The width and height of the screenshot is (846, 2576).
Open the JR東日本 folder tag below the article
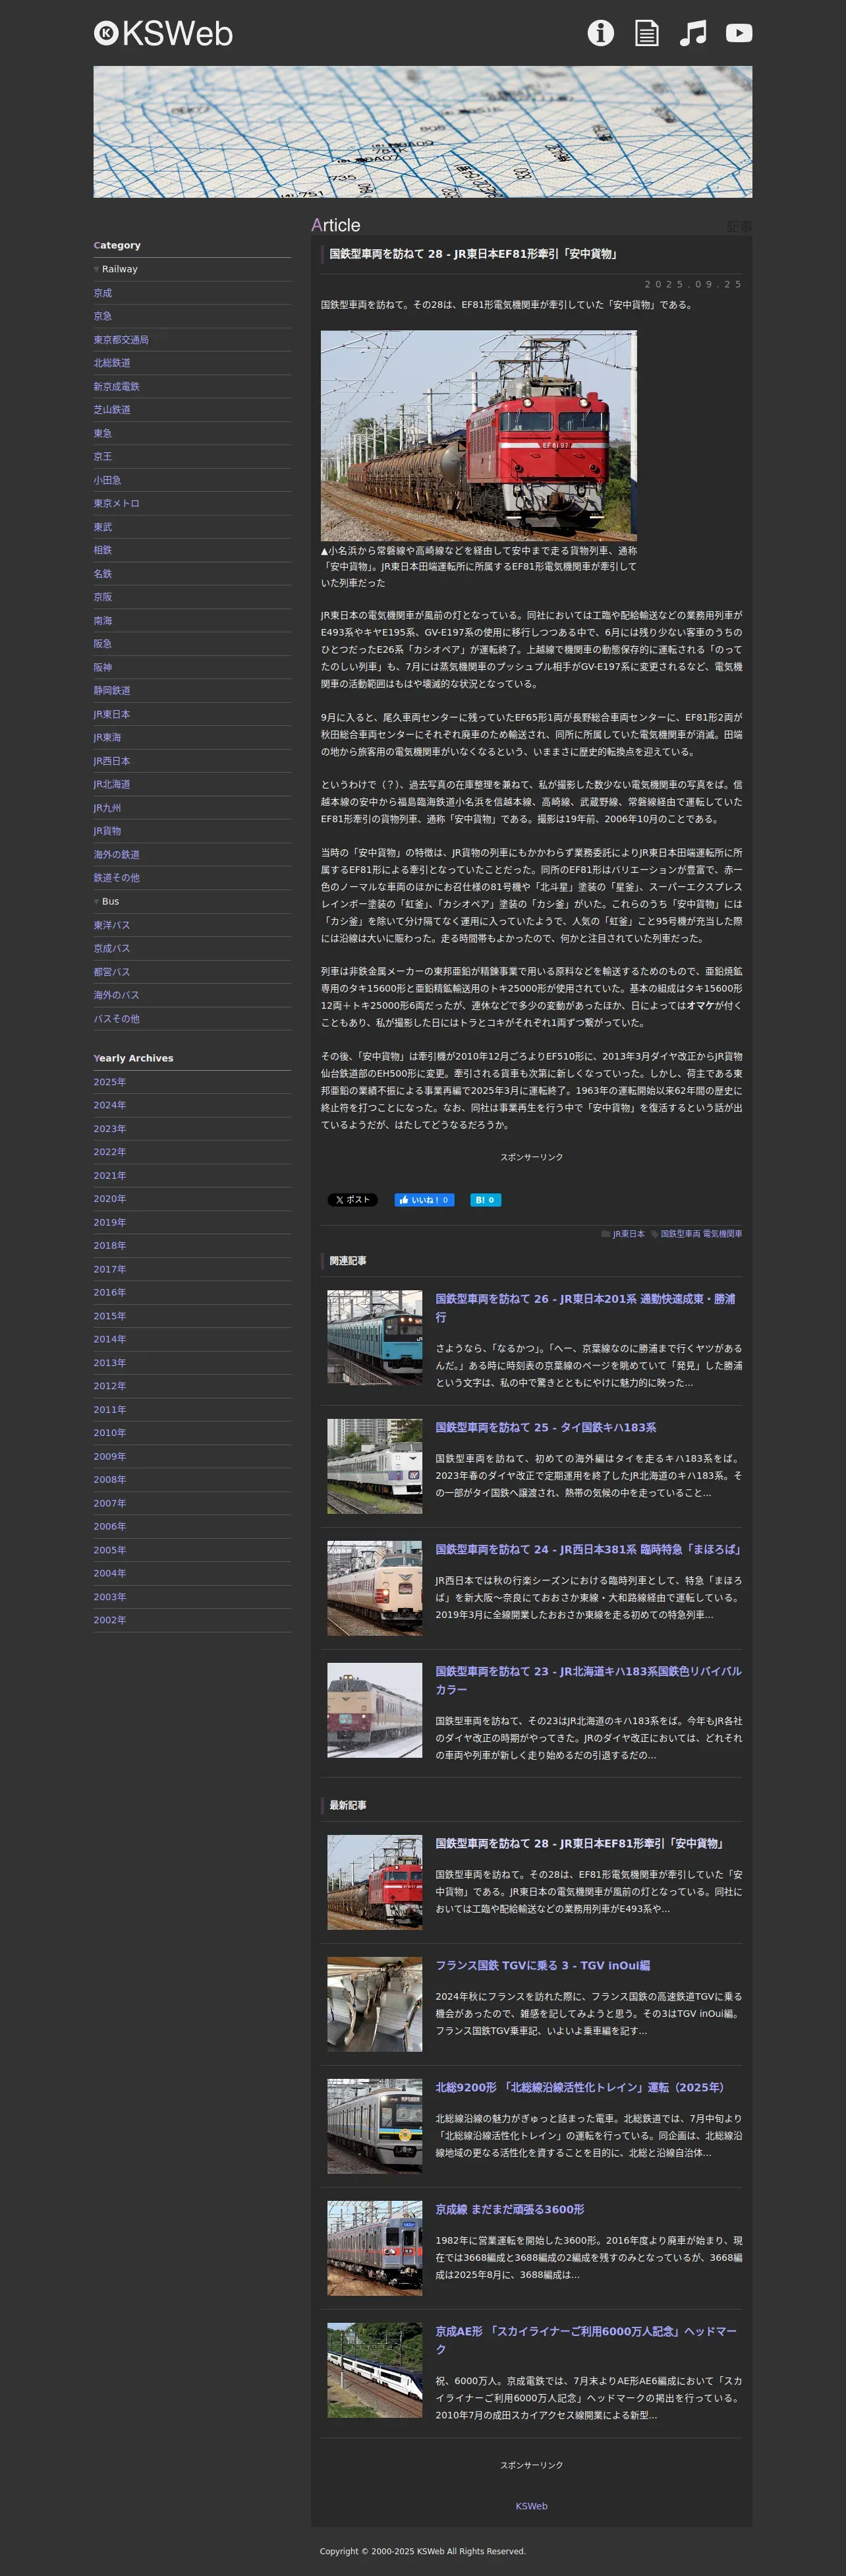[629, 1234]
